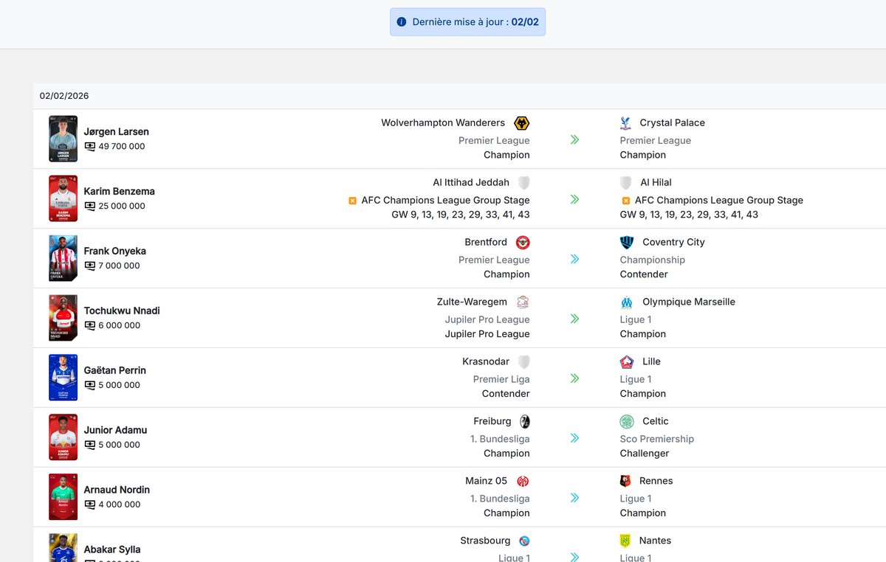The width and height of the screenshot is (886, 562).
Task: Open the Junior Adamu player name link
Action: pos(116,431)
